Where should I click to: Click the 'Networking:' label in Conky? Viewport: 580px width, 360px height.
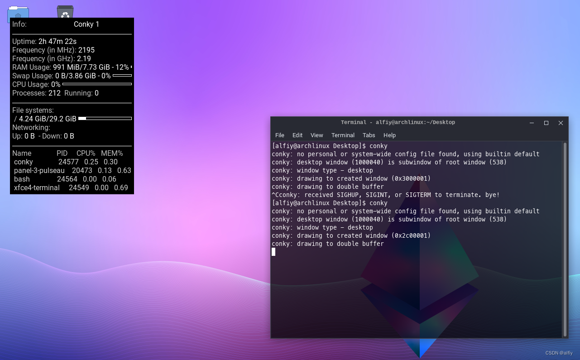coord(31,127)
